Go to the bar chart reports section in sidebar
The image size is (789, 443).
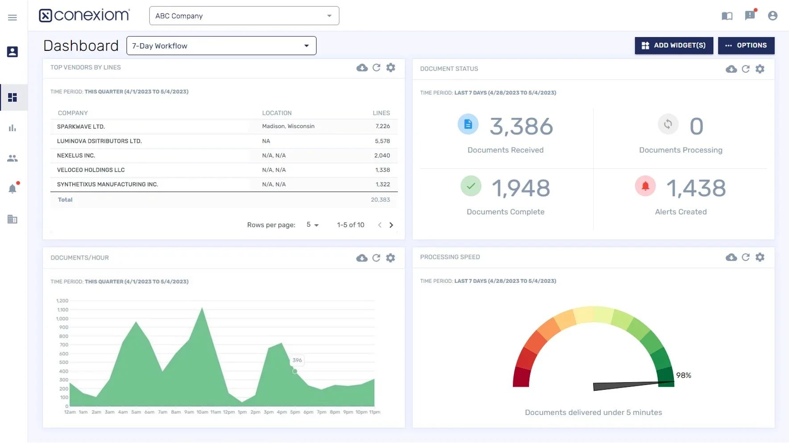pyautogui.click(x=12, y=128)
